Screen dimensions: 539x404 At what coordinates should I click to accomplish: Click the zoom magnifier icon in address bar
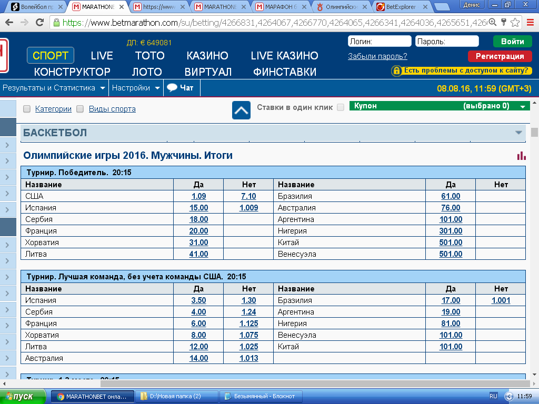(x=493, y=22)
